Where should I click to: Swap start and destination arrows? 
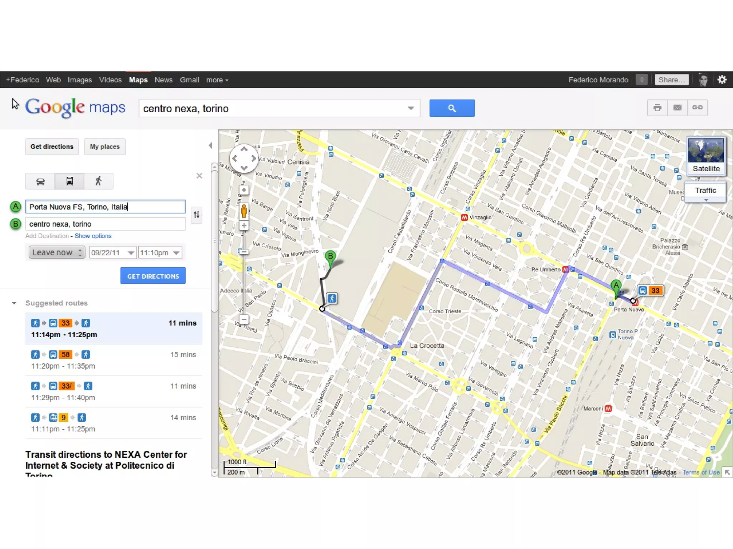pyautogui.click(x=196, y=215)
